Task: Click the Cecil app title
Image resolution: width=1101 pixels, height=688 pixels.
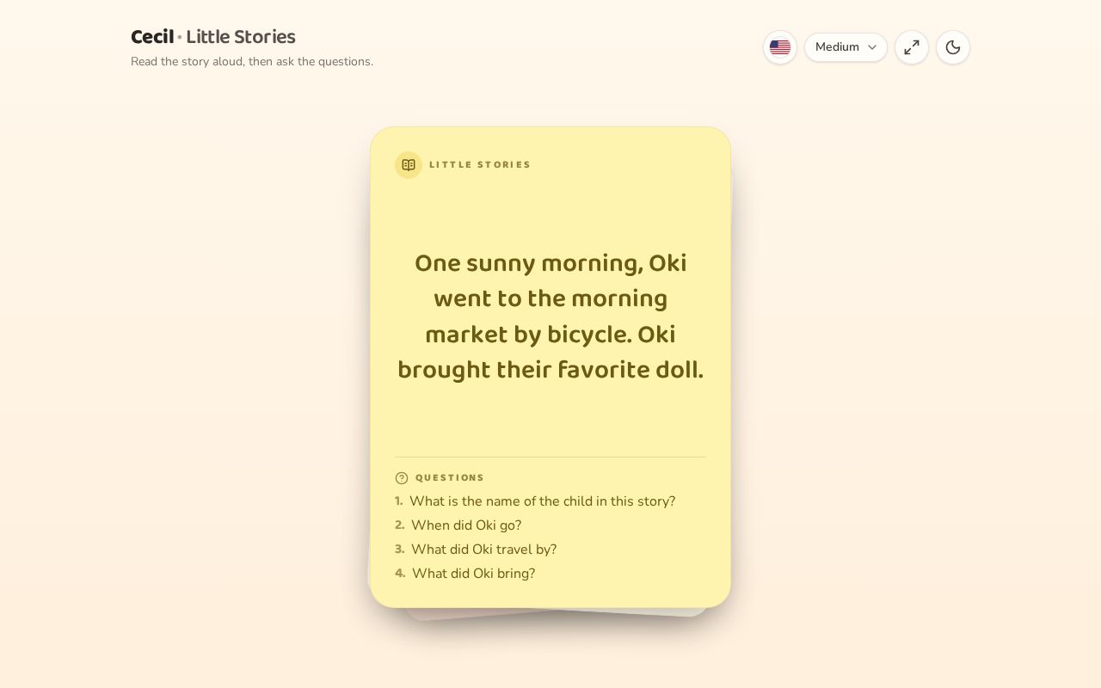Action: pos(152,37)
